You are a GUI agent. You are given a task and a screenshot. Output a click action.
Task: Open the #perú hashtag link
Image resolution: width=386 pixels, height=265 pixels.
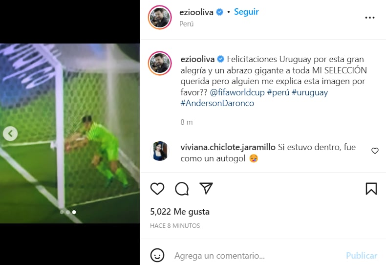[278, 92]
